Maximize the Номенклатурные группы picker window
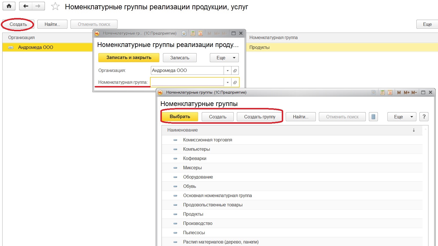The width and height of the screenshot is (438, 246). (423, 92)
